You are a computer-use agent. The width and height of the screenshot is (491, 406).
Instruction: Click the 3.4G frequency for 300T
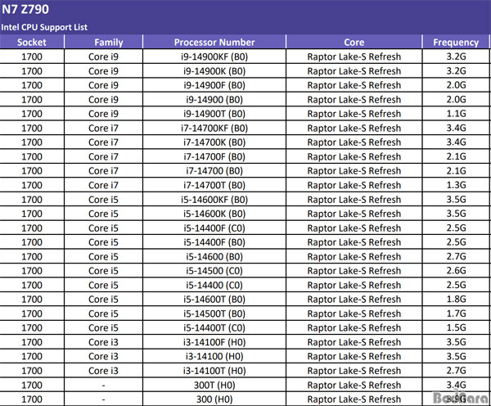click(x=456, y=385)
